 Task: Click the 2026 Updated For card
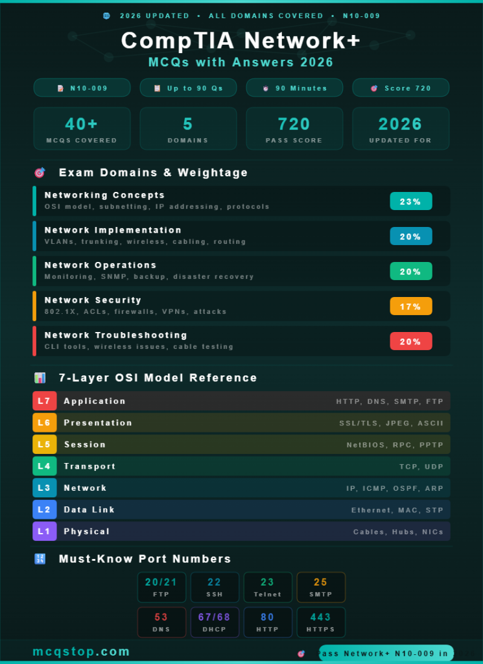[401, 129]
